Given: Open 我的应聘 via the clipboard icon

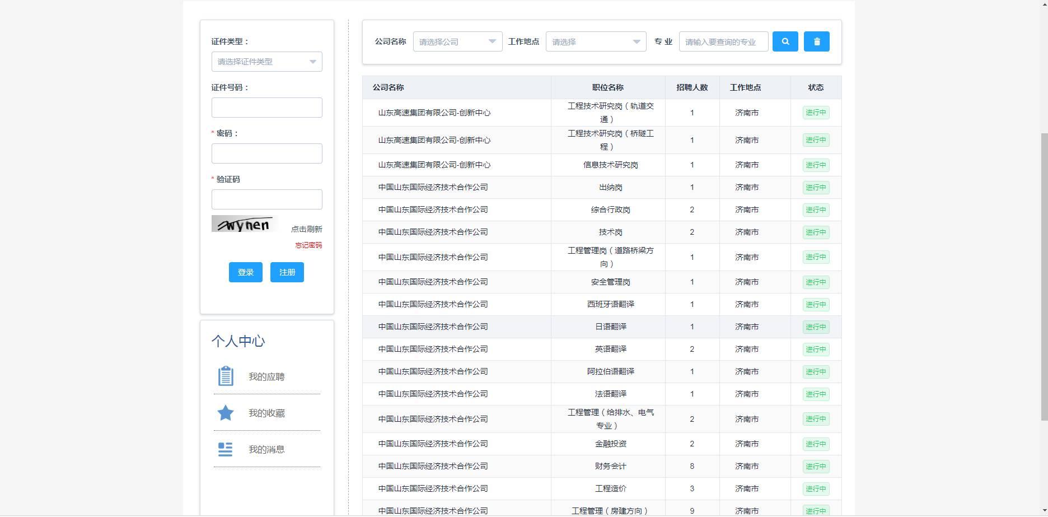Looking at the screenshot, I should coord(225,376).
